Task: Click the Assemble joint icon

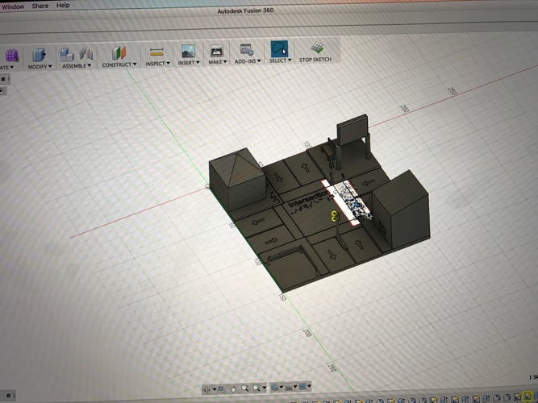Action: [86, 54]
